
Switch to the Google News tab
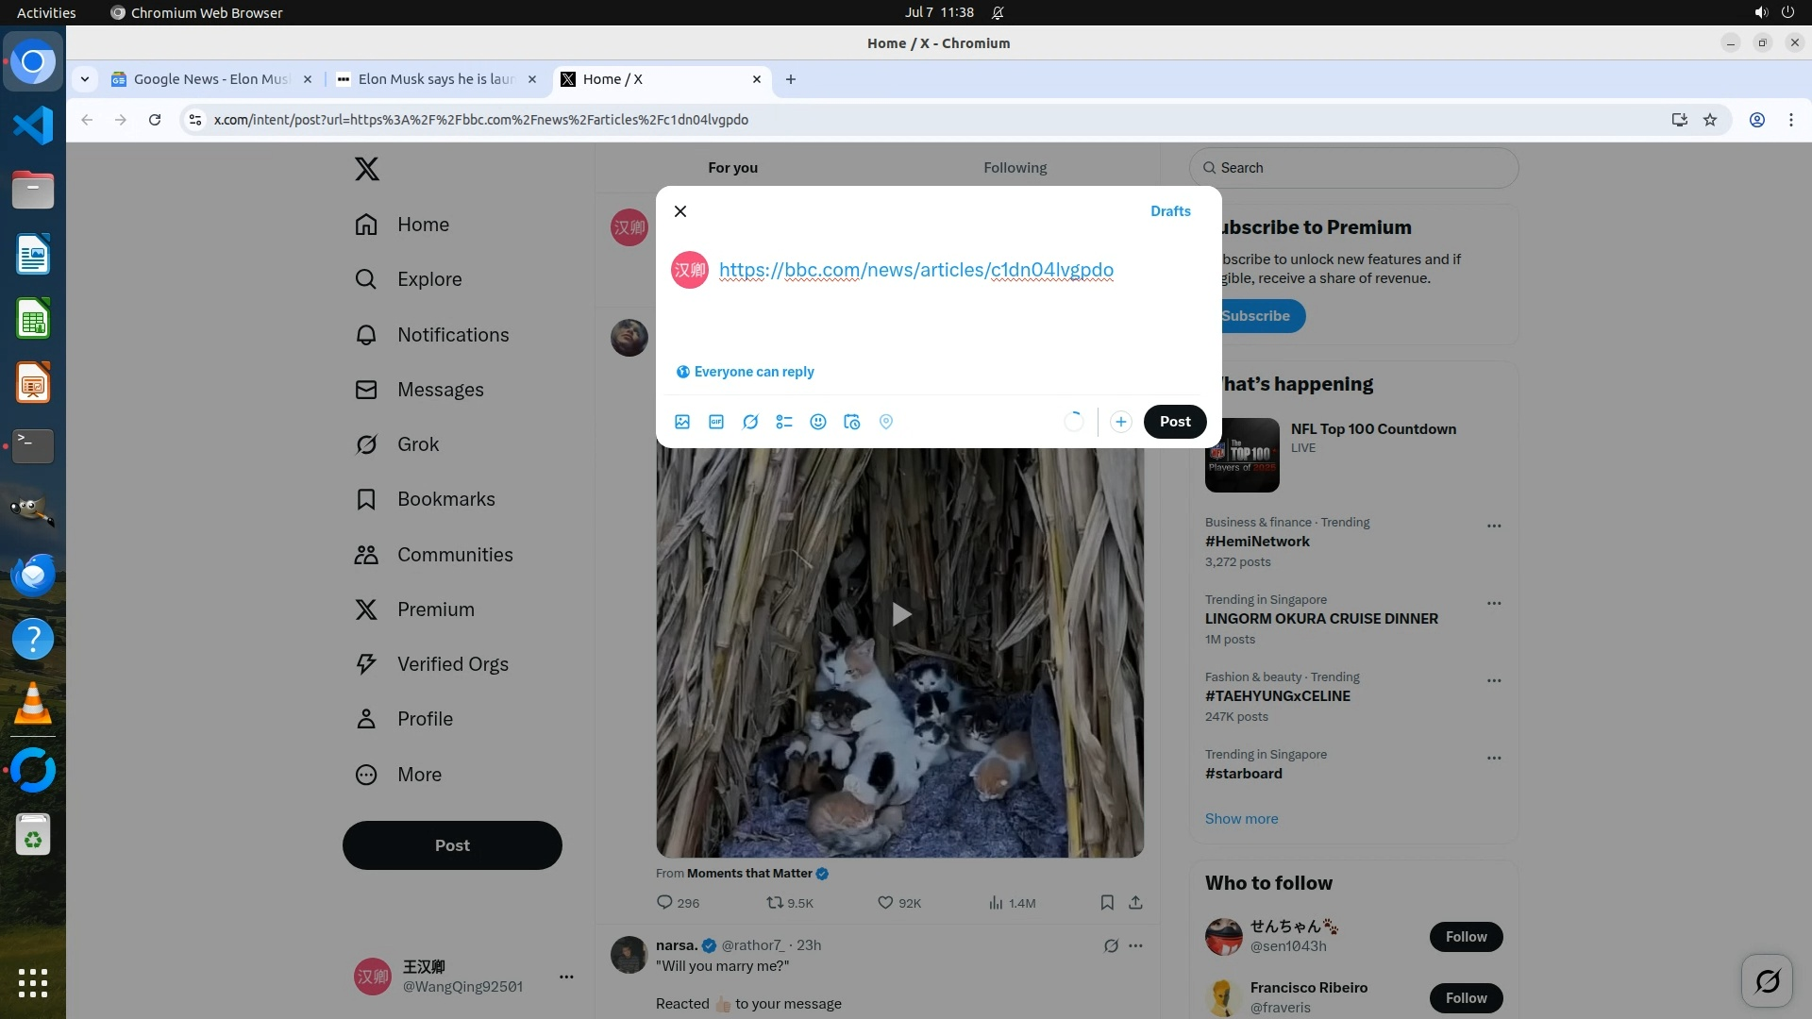210,79
